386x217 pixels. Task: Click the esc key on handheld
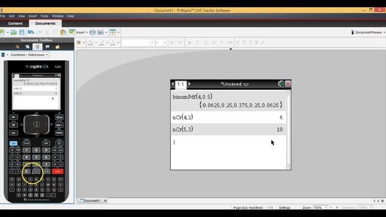[13, 117]
